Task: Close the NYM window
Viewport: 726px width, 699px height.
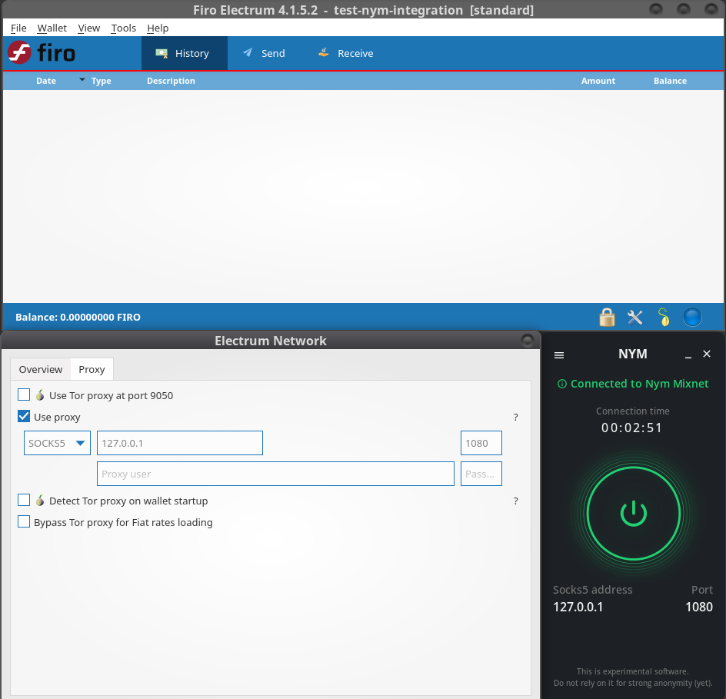Action: click(707, 354)
